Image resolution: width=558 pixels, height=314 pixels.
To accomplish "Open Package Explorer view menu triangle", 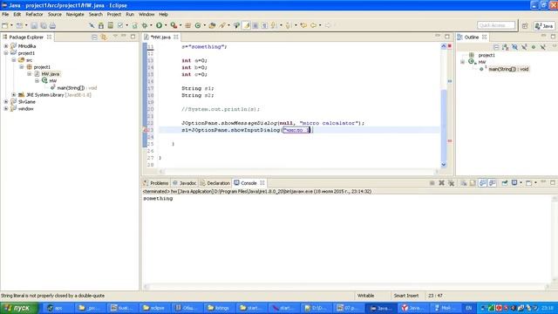I will [x=115, y=37].
